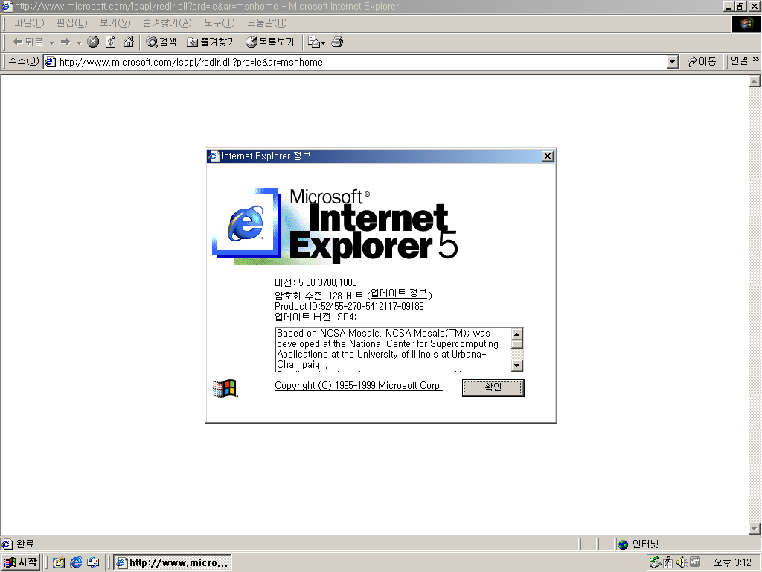Click the Product ID text line
The image size is (762, 572).
click(x=349, y=306)
